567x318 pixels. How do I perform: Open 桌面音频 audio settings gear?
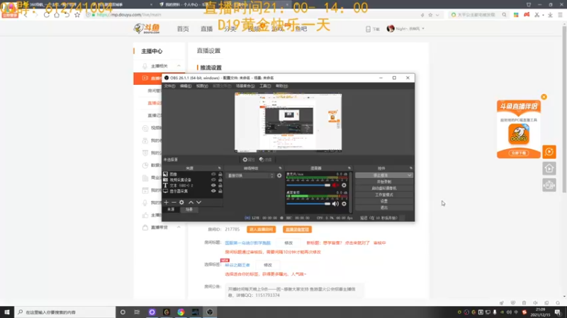pyautogui.click(x=344, y=204)
